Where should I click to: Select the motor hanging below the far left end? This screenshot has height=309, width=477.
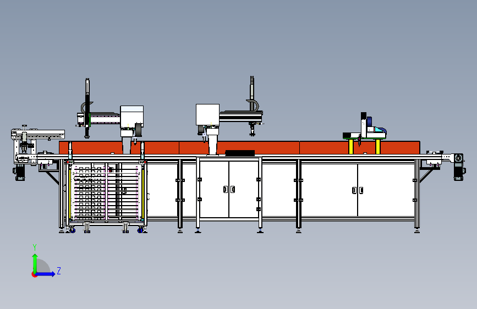[x=19, y=173]
